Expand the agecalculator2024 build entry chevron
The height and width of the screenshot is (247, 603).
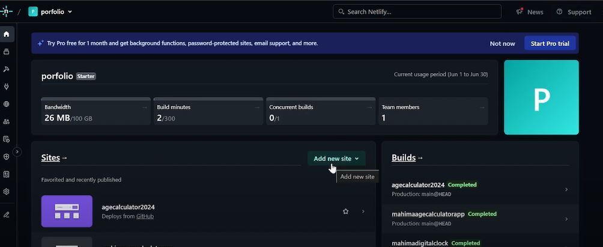[x=566, y=189]
